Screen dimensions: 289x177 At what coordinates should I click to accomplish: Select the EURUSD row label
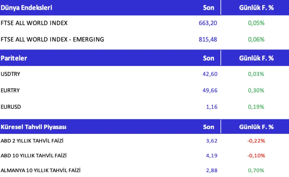point(11,107)
